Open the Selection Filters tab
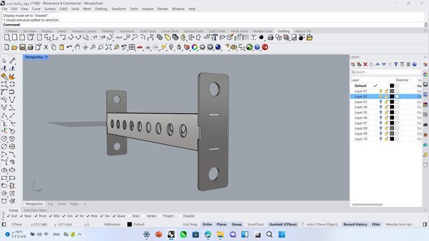 click(x=36, y=210)
